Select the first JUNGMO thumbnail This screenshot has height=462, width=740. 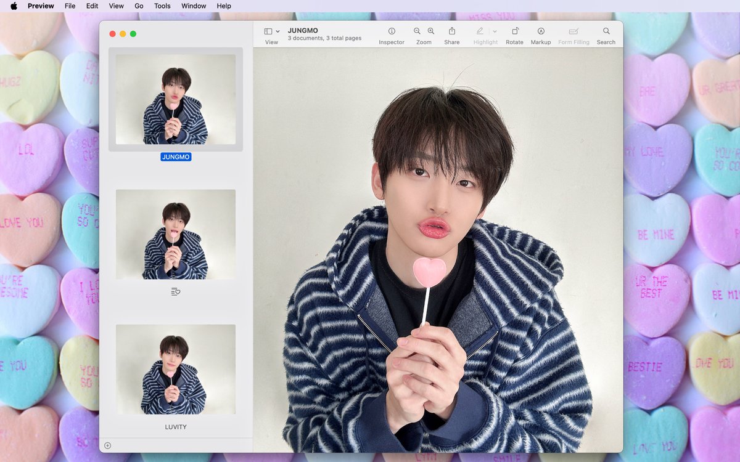pyautogui.click(x=176, y=99)
